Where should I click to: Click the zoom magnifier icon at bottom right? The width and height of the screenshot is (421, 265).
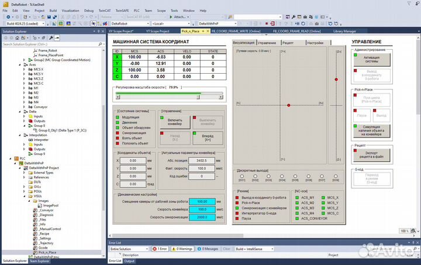(x=412, y=231)
